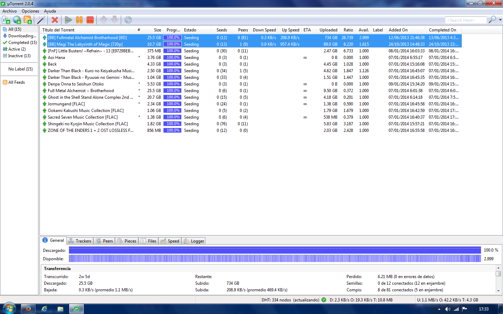
Task: Sort by the Estado column header
Action: 197,30
